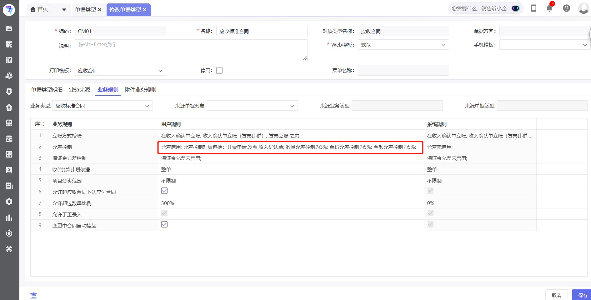Open the 业务类型 dropdown 应收标准合同
The width and height of the screenshot is (591, 300).
147,106
